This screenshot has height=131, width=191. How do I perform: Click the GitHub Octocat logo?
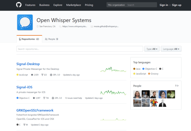(19, 5)
